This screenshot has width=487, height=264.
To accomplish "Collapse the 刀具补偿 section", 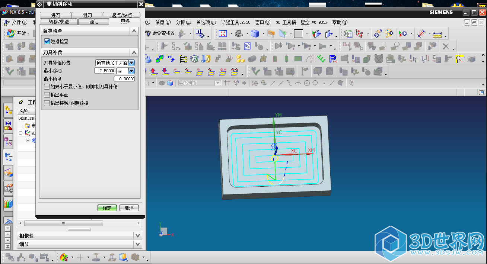I will pos(134,52).
